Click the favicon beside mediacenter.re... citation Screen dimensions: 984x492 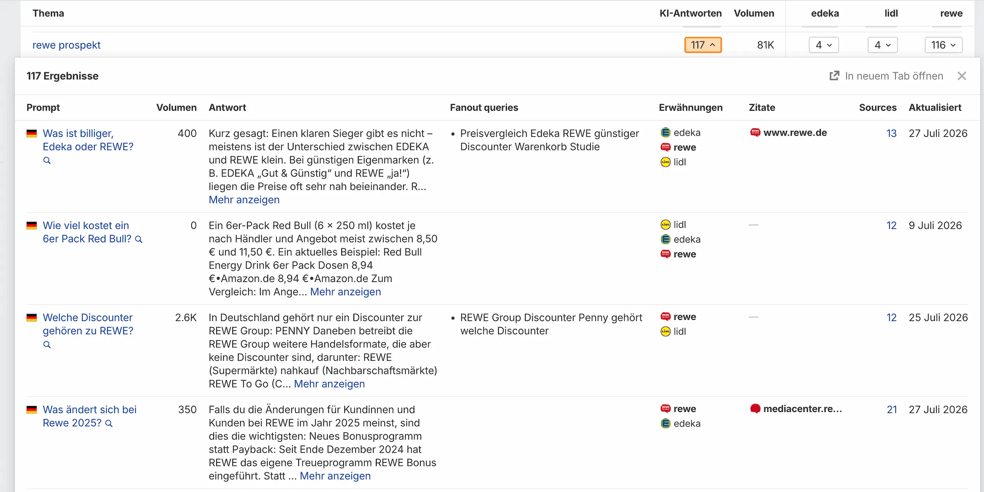755,409
